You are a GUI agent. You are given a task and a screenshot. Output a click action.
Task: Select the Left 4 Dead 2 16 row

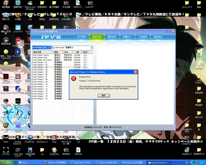(x=41, y=99)
